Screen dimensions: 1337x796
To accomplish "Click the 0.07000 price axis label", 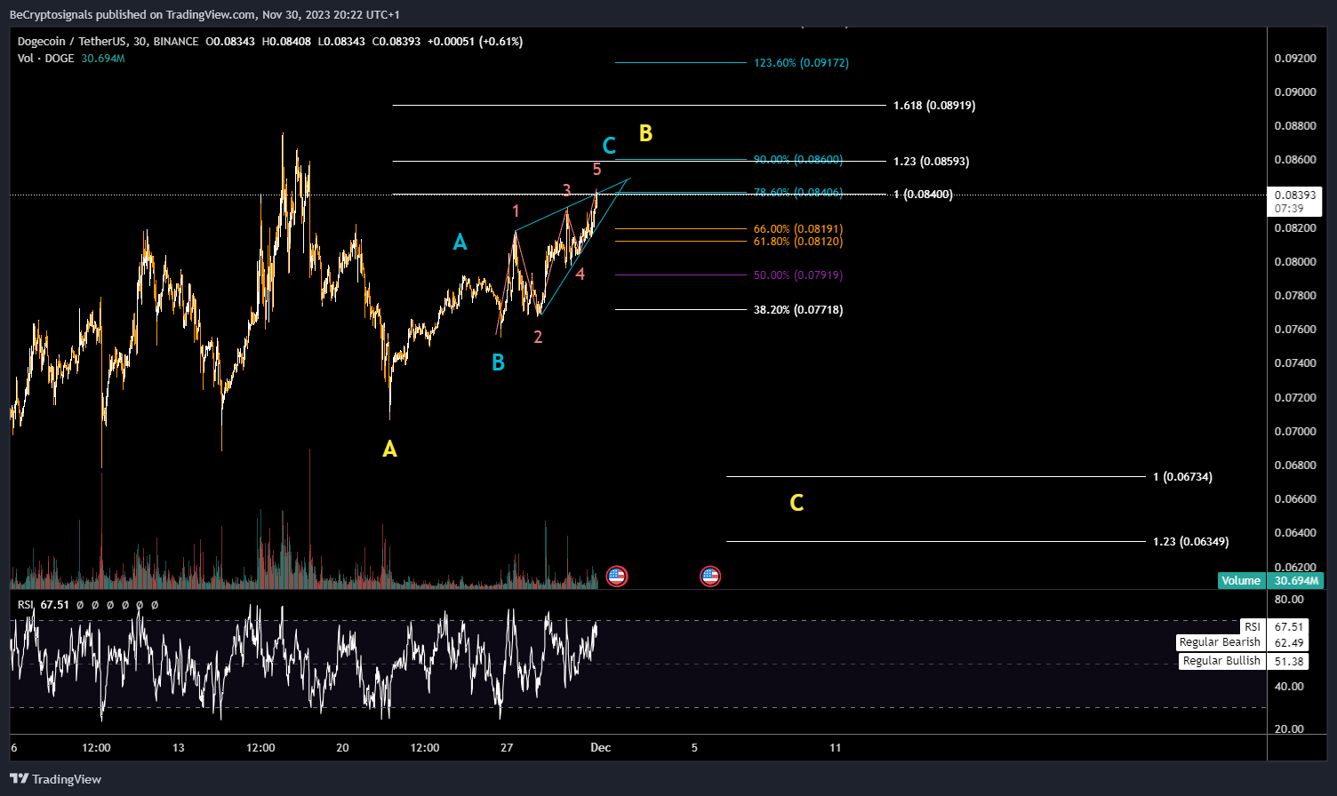I will (1294, 431).
